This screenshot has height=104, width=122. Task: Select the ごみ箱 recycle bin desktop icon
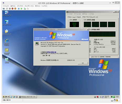(x=7, y=61)
